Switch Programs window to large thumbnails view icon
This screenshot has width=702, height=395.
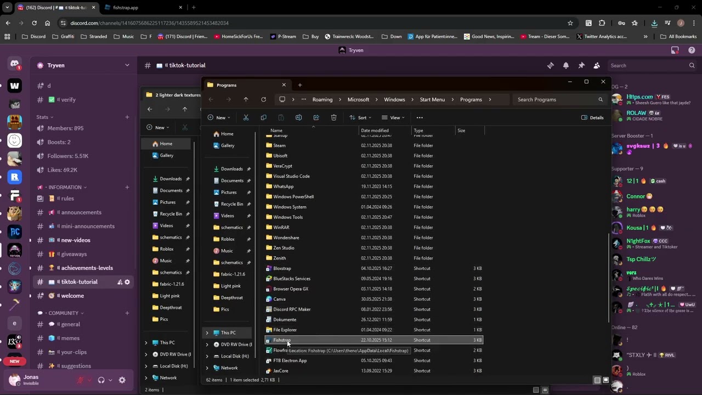[x=605, y=380]
